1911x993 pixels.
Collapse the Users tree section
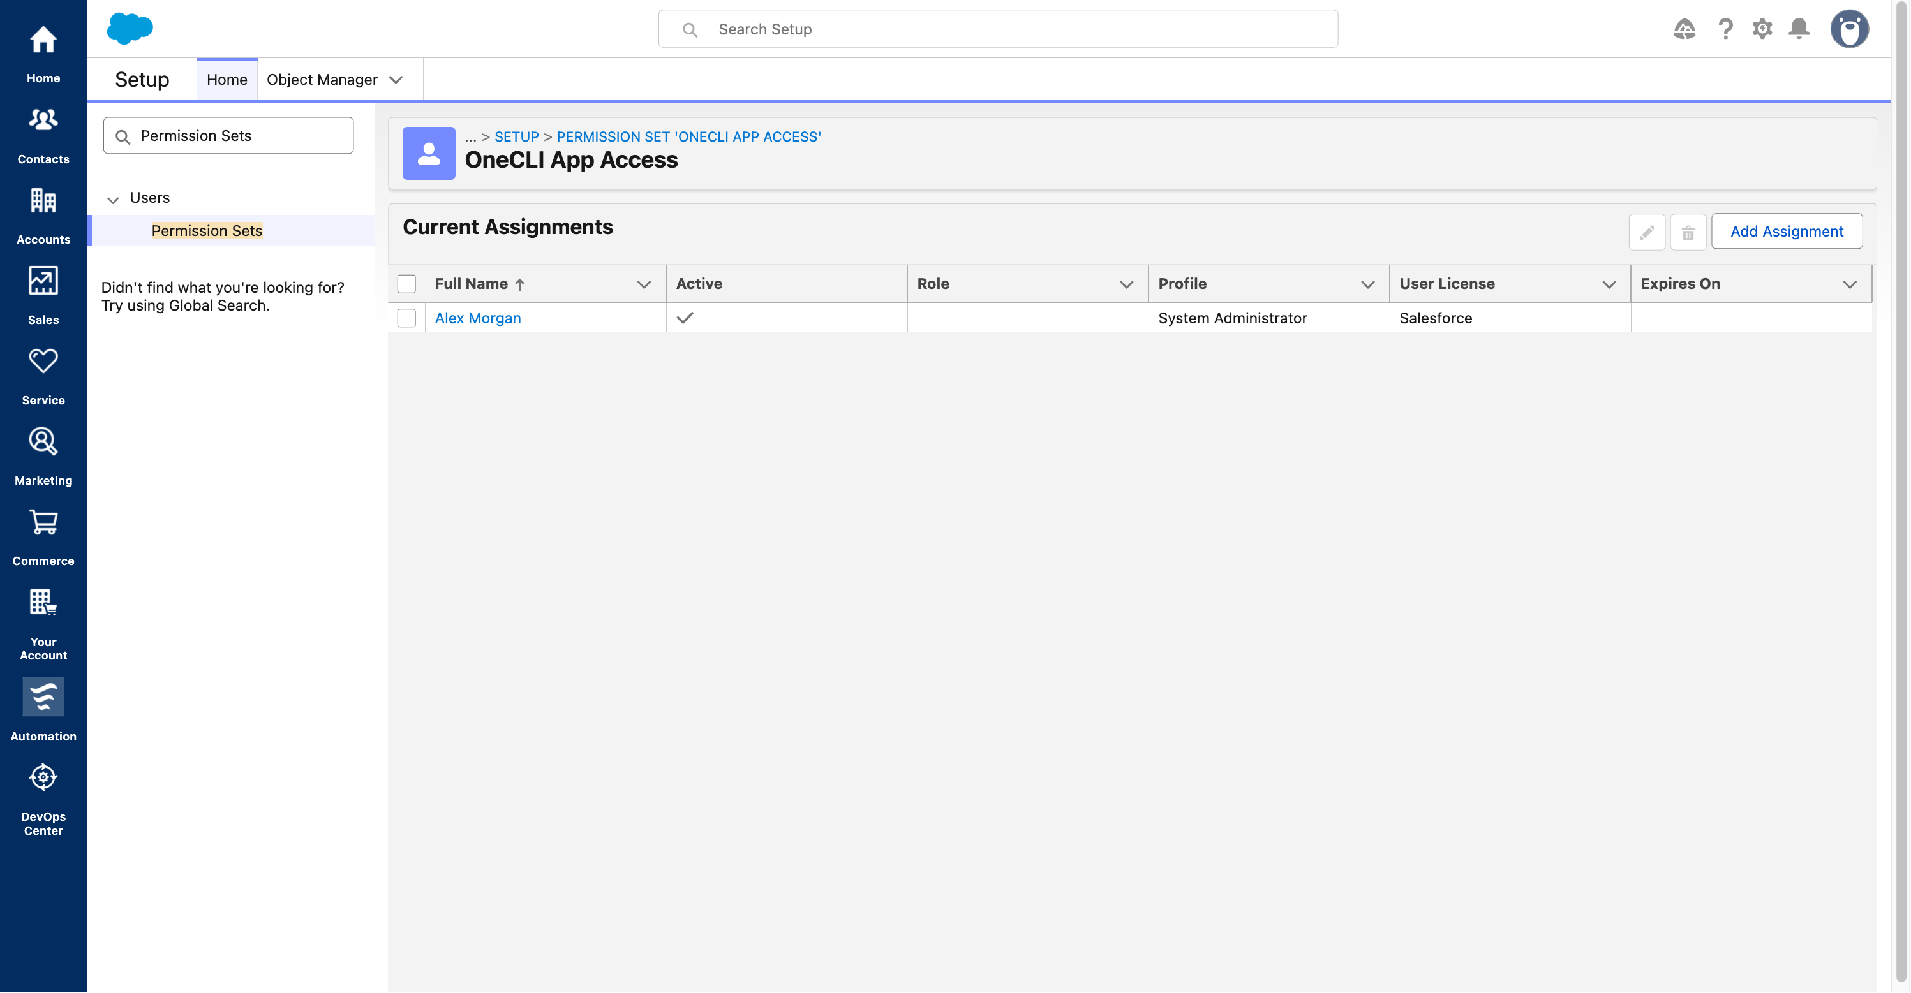113,200
